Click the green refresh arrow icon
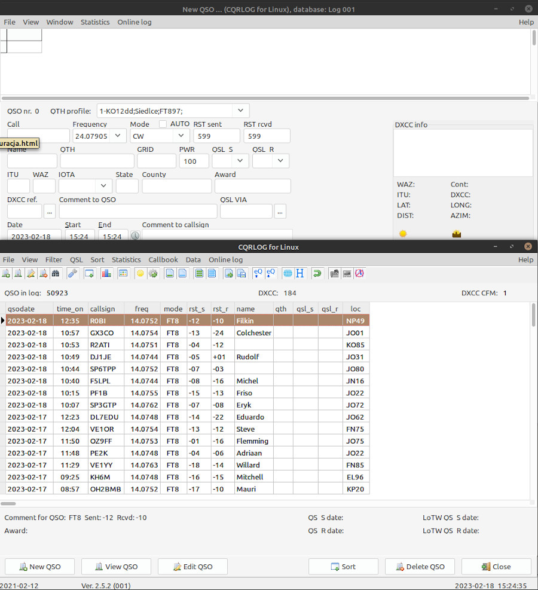538x590 pixels. point(317,274)
